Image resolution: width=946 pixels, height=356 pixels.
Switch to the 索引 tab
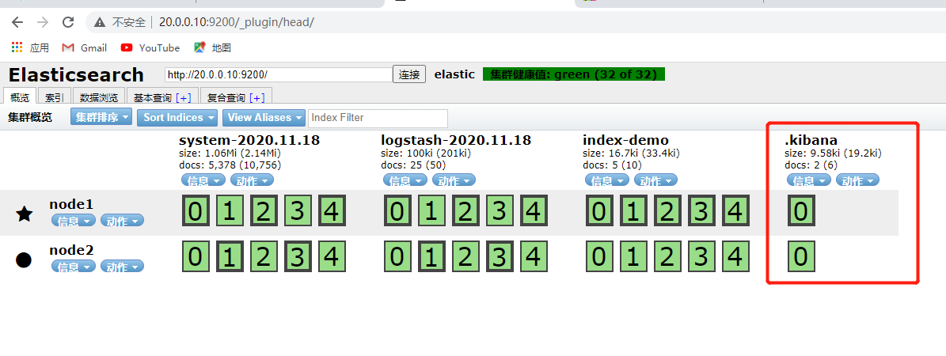tap(55, 97)
